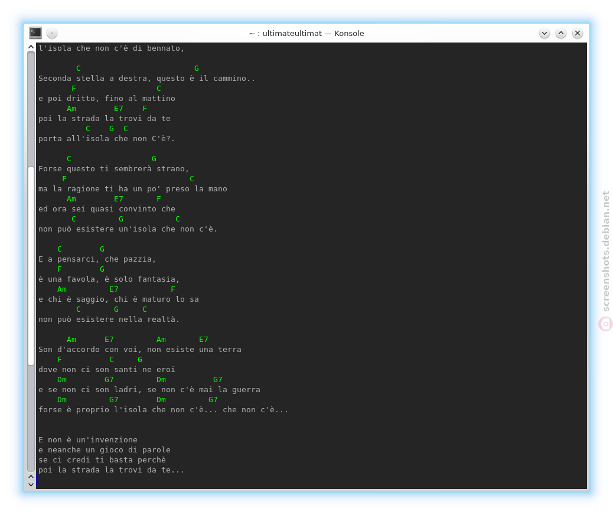Click the line 'è una favola, è solo fantasia,'
The width and height of the screenshot is (613, 515).
(109, 279)
